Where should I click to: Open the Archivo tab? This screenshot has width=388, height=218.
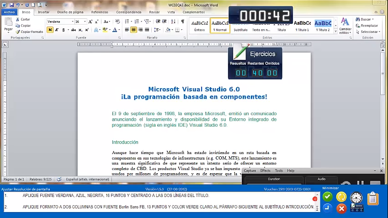coord(9,12)
